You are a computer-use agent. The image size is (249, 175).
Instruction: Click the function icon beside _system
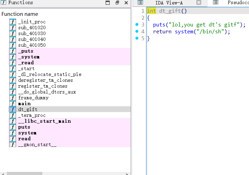[x=13, y=57]
